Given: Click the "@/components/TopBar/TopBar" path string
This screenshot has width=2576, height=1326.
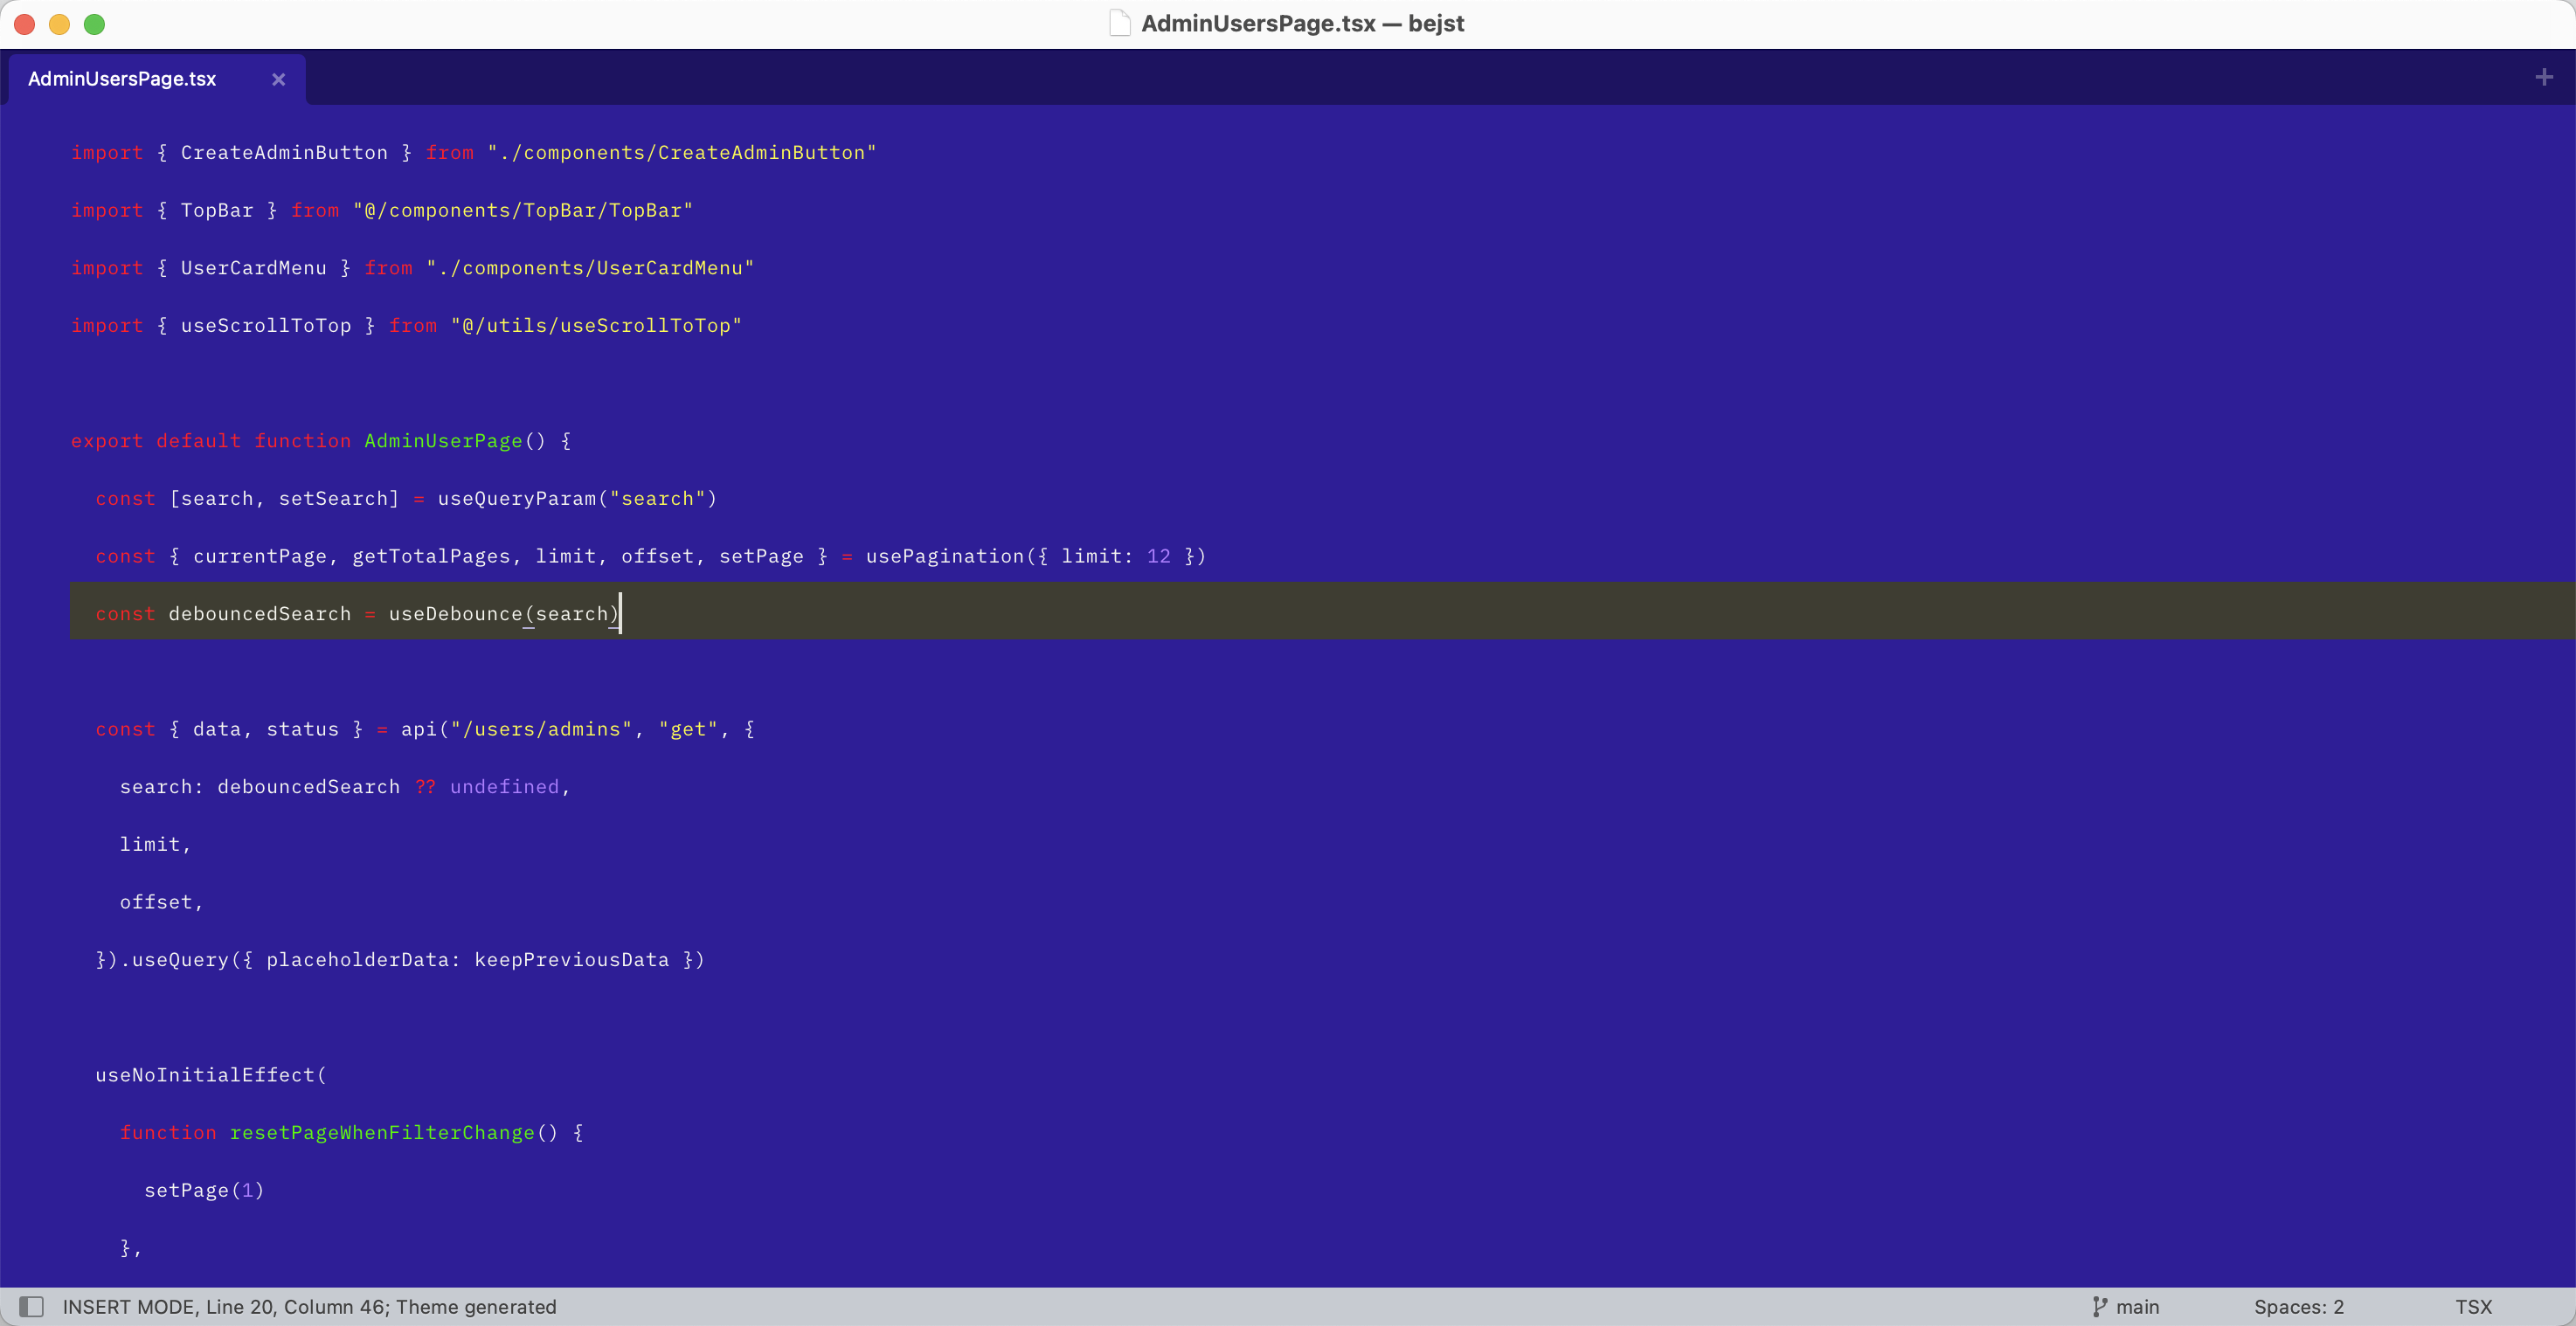Looking at the screenshot, I should [523, 210].
